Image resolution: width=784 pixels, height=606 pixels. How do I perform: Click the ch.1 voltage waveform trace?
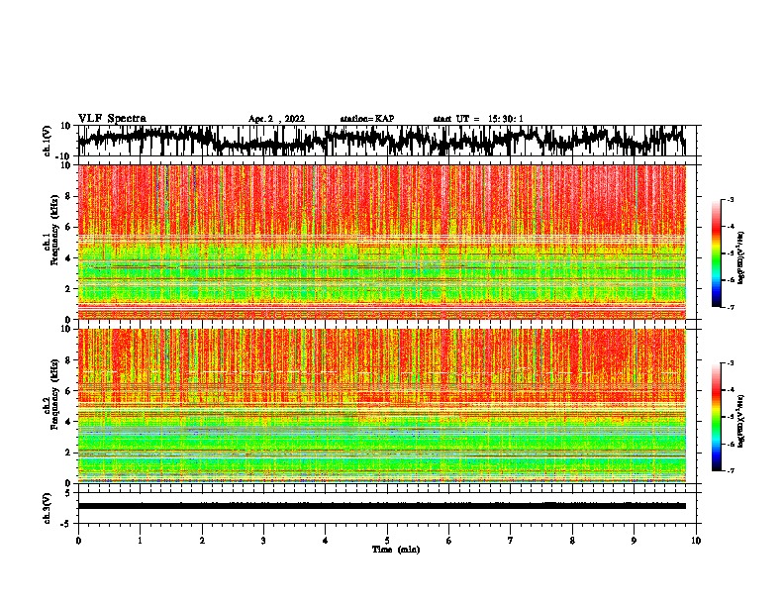[381, 141]
